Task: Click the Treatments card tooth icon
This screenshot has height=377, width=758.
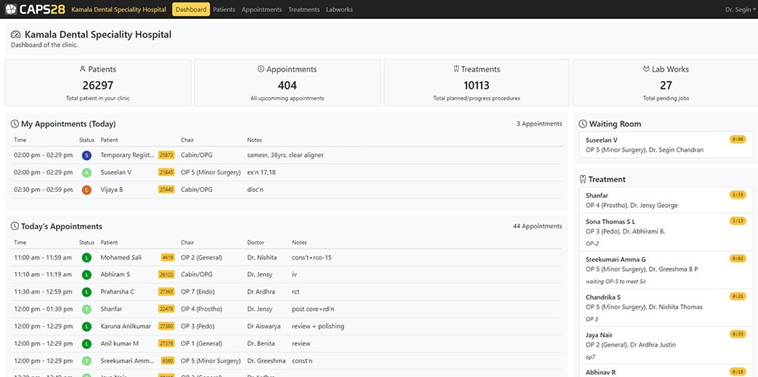Action: [x=456, y=69]
